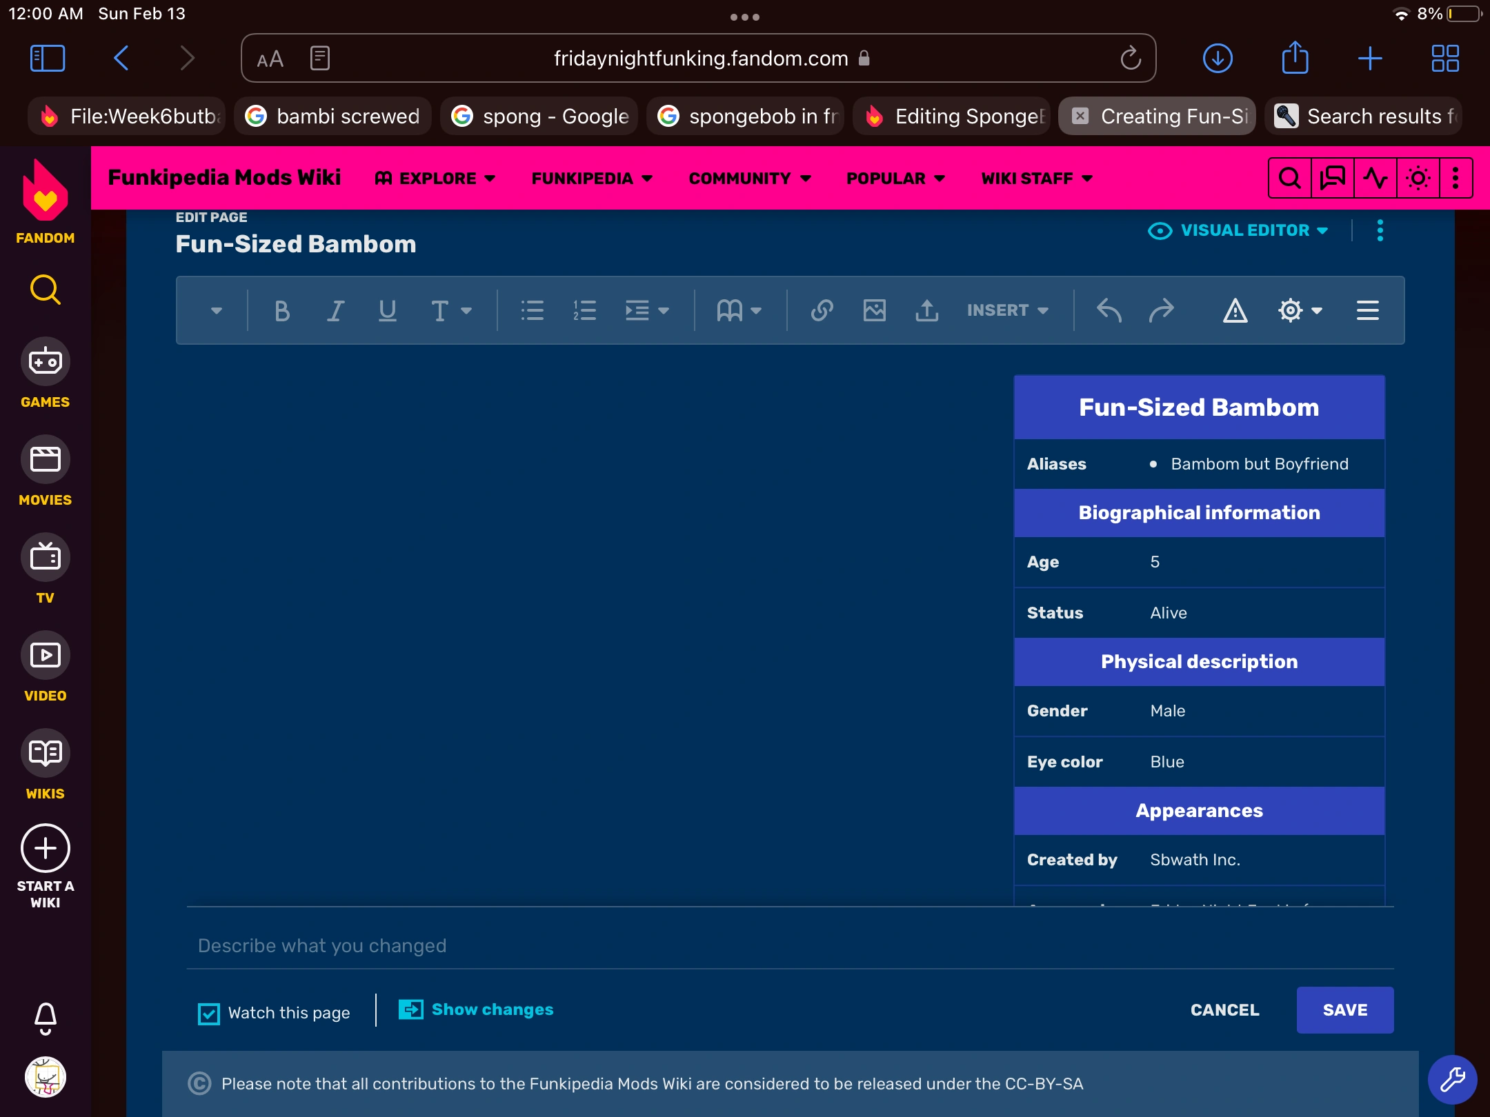1490x1117 pixels.
Task: Click the SAVE button
Action: (1344, 1010)
